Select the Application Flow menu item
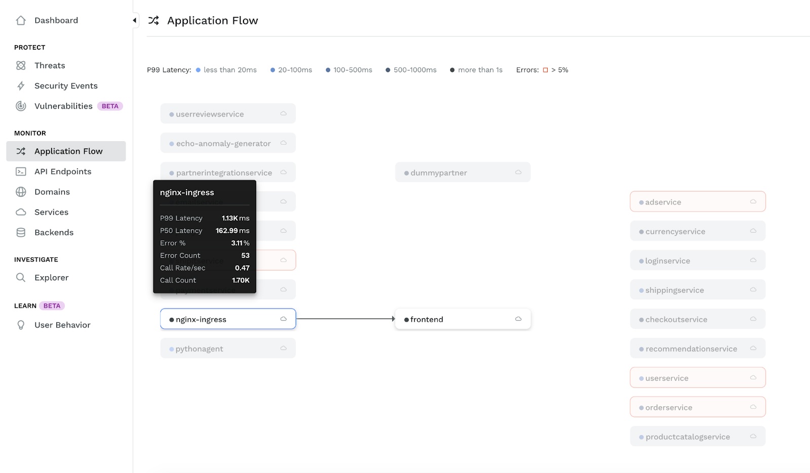The width and height of the screenshot is (810, 473). point(68,151)
